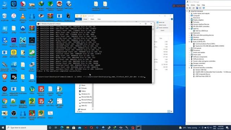Switch to details view button in Explorer
Viewport: 231px width, 130px height.
169,112
